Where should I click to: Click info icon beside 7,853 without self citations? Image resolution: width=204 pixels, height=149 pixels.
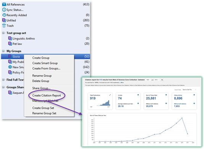pyautogui.click(x=194, y=103)
